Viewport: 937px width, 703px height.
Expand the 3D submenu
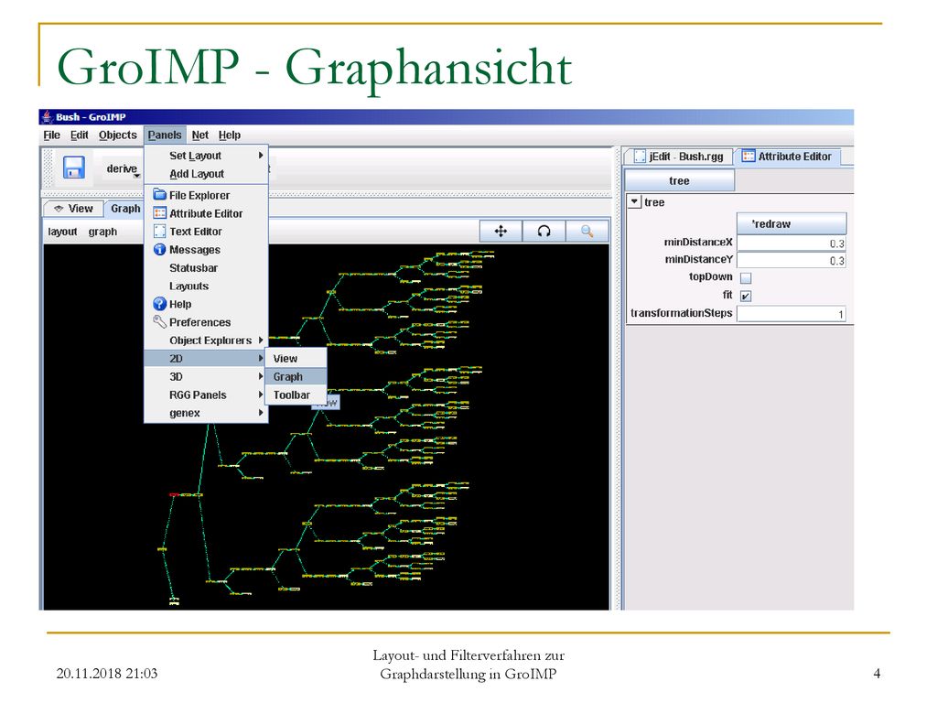pos(206,376)
